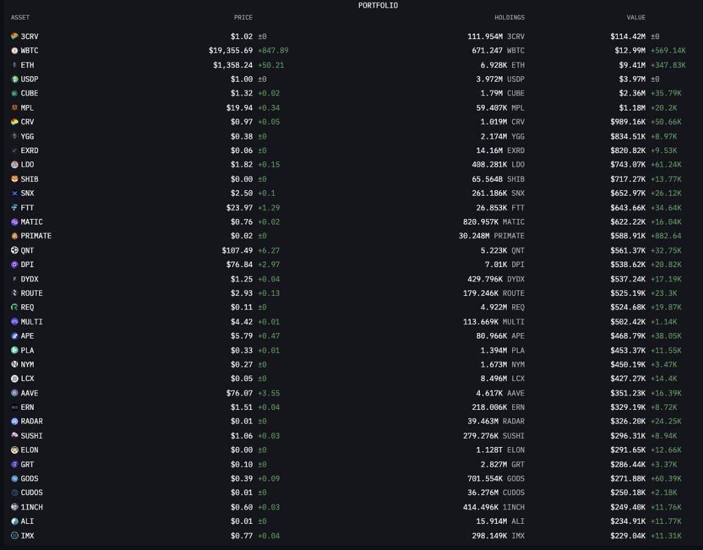Select the ALI asset name

(27, 521)
